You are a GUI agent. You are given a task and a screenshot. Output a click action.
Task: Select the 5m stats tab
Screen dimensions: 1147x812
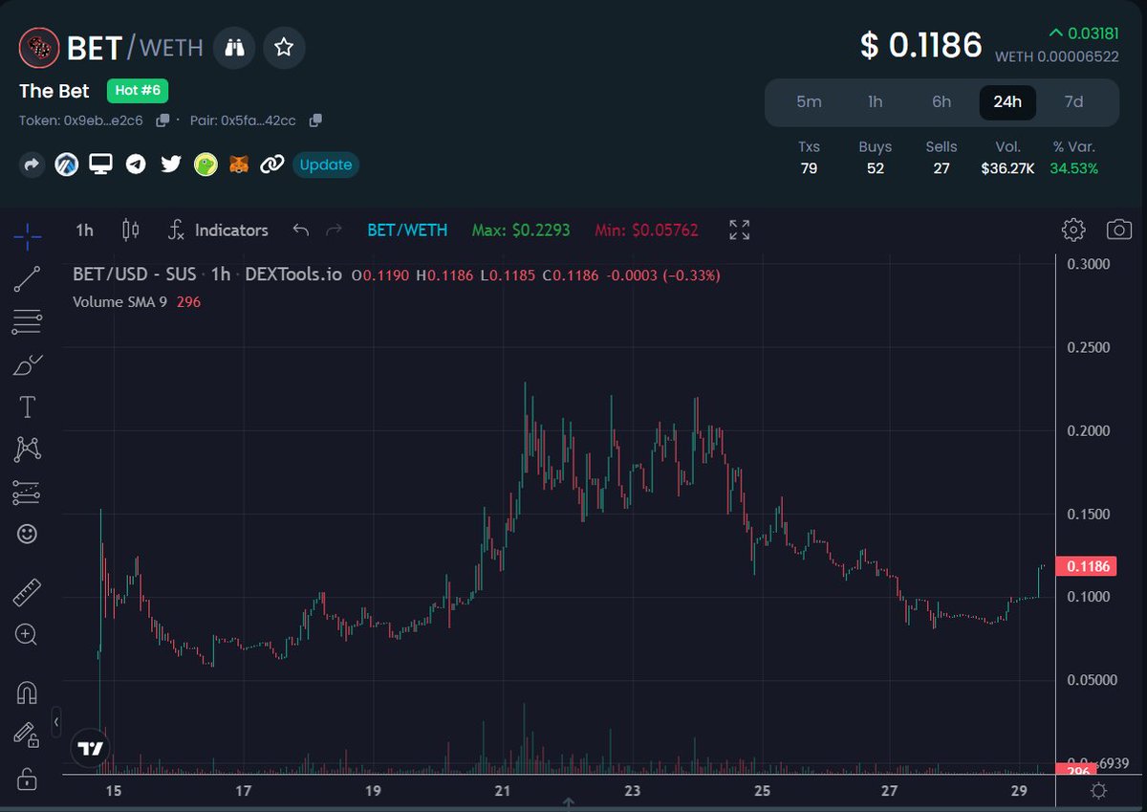point(809,102)
